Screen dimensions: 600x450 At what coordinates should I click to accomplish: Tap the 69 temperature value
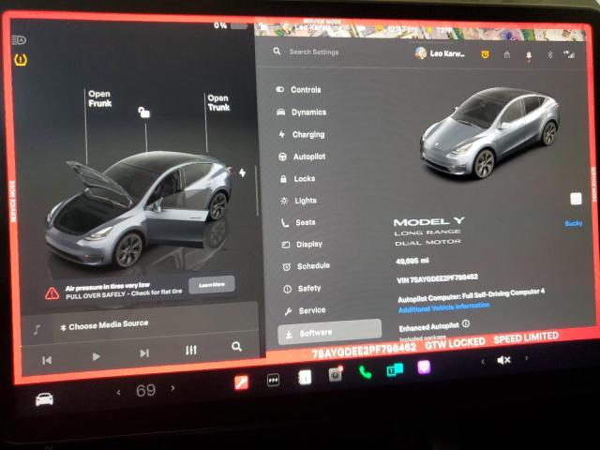point(145,390)
